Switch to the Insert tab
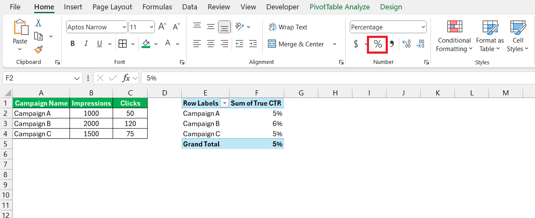This screenshot has width=535, height=218. tap(73, 7)
